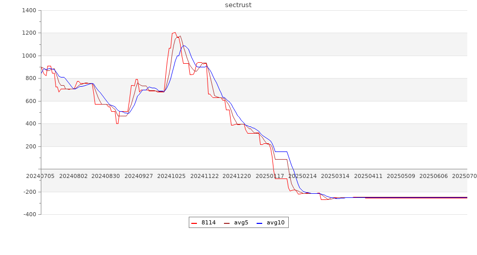The height and width of the screenshot is (255, 477).
Task: Click the 20240830 date label
Action: (106, 176)
